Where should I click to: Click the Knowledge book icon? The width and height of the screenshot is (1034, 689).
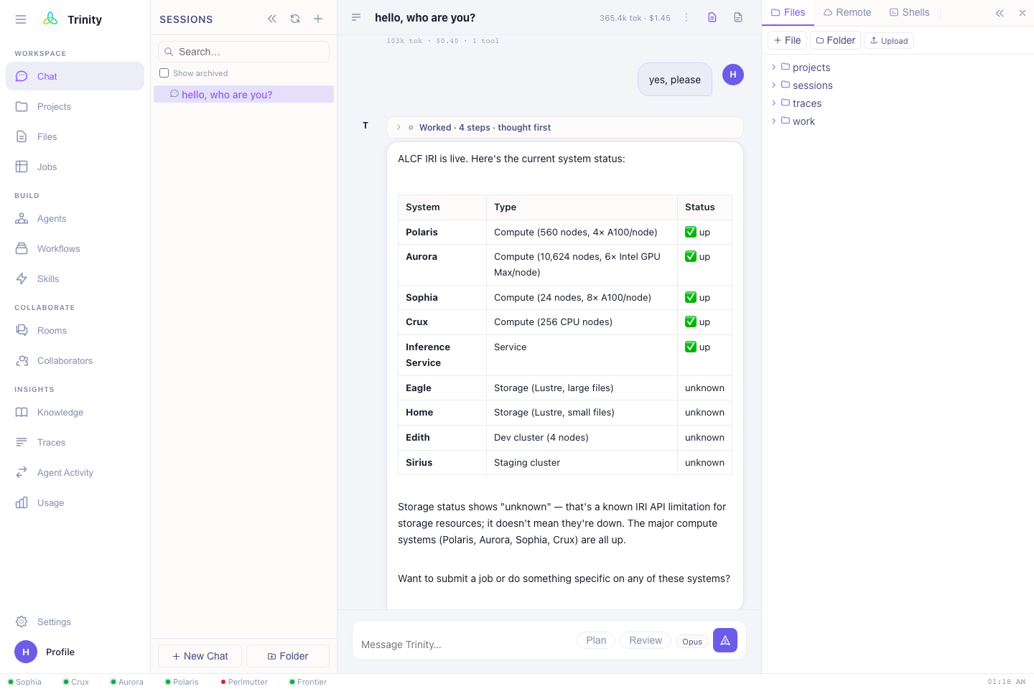tap(22, 412)
